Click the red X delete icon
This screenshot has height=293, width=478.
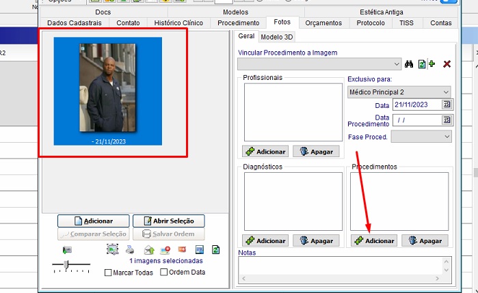(447, 64)
